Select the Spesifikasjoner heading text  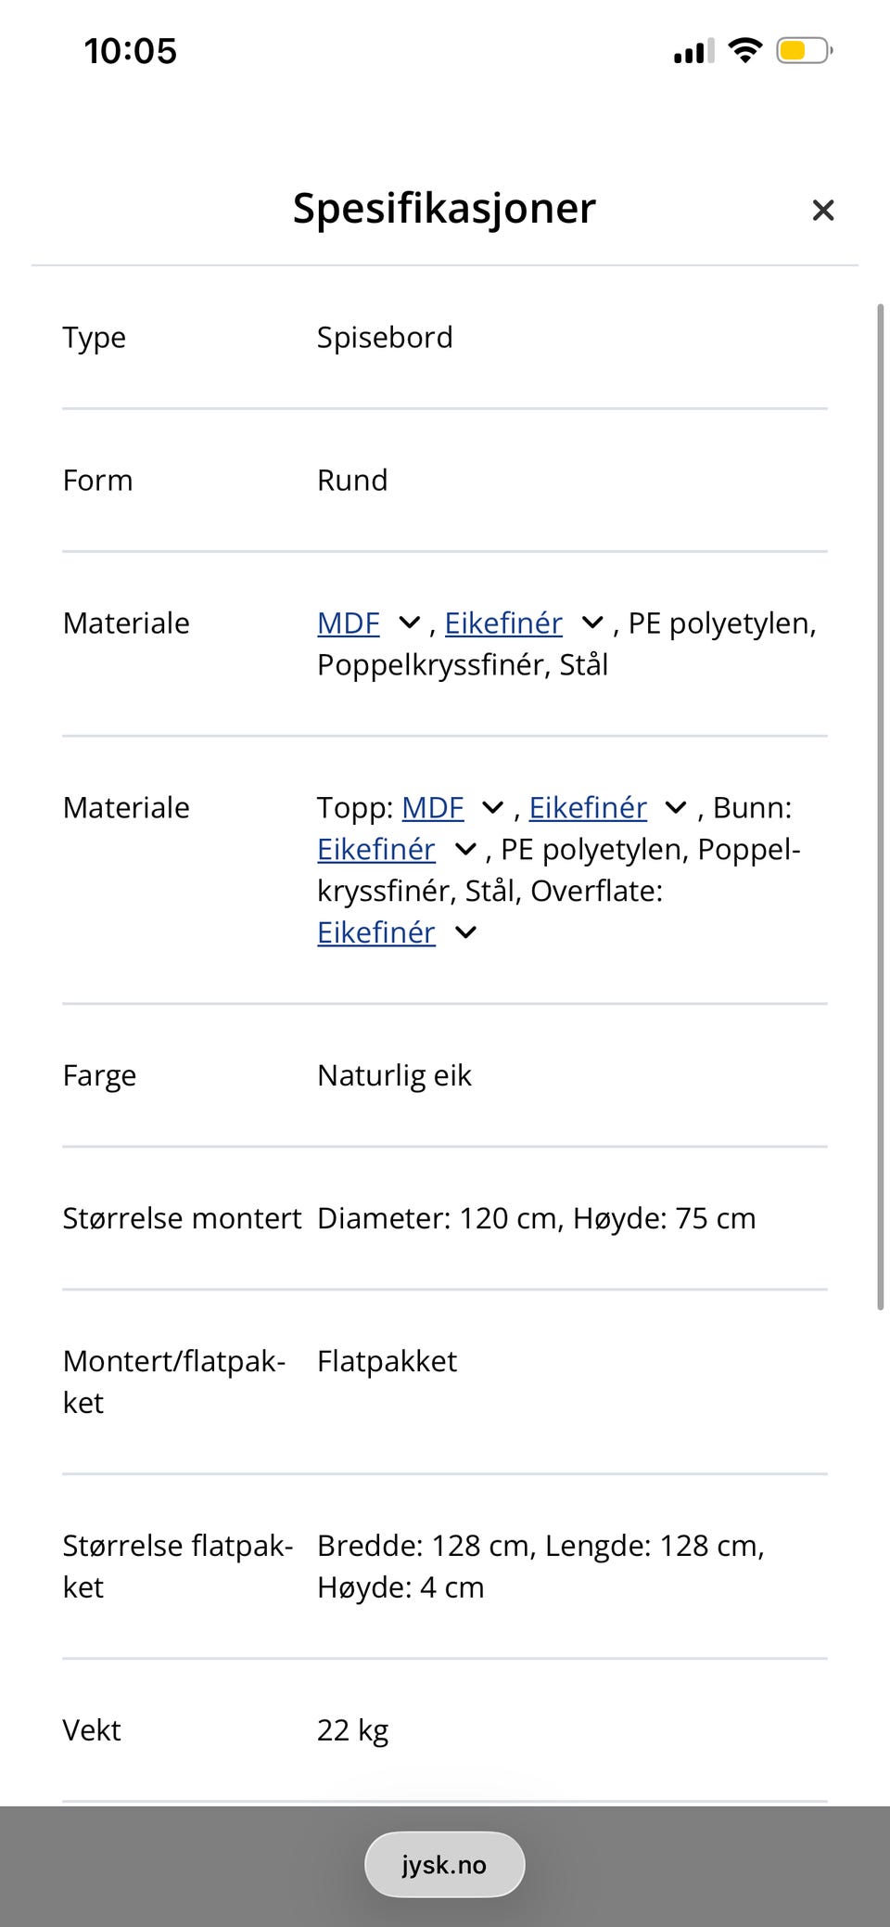(x=444, y=209)
